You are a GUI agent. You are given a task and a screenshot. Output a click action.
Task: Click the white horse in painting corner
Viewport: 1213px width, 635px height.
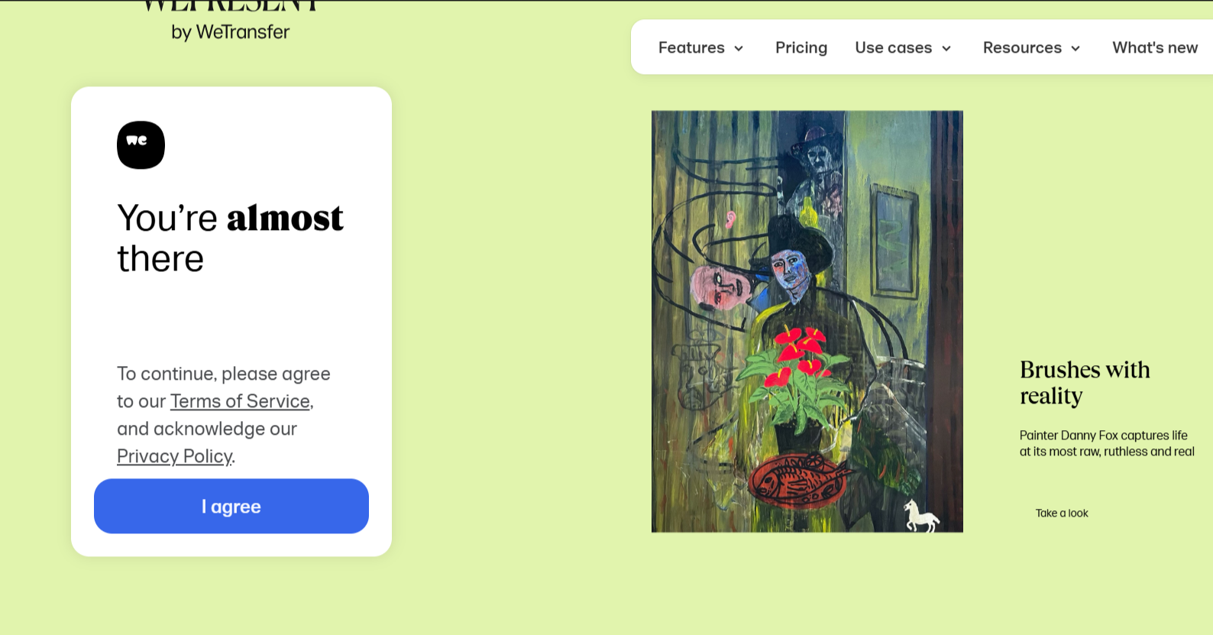(920, 516)
